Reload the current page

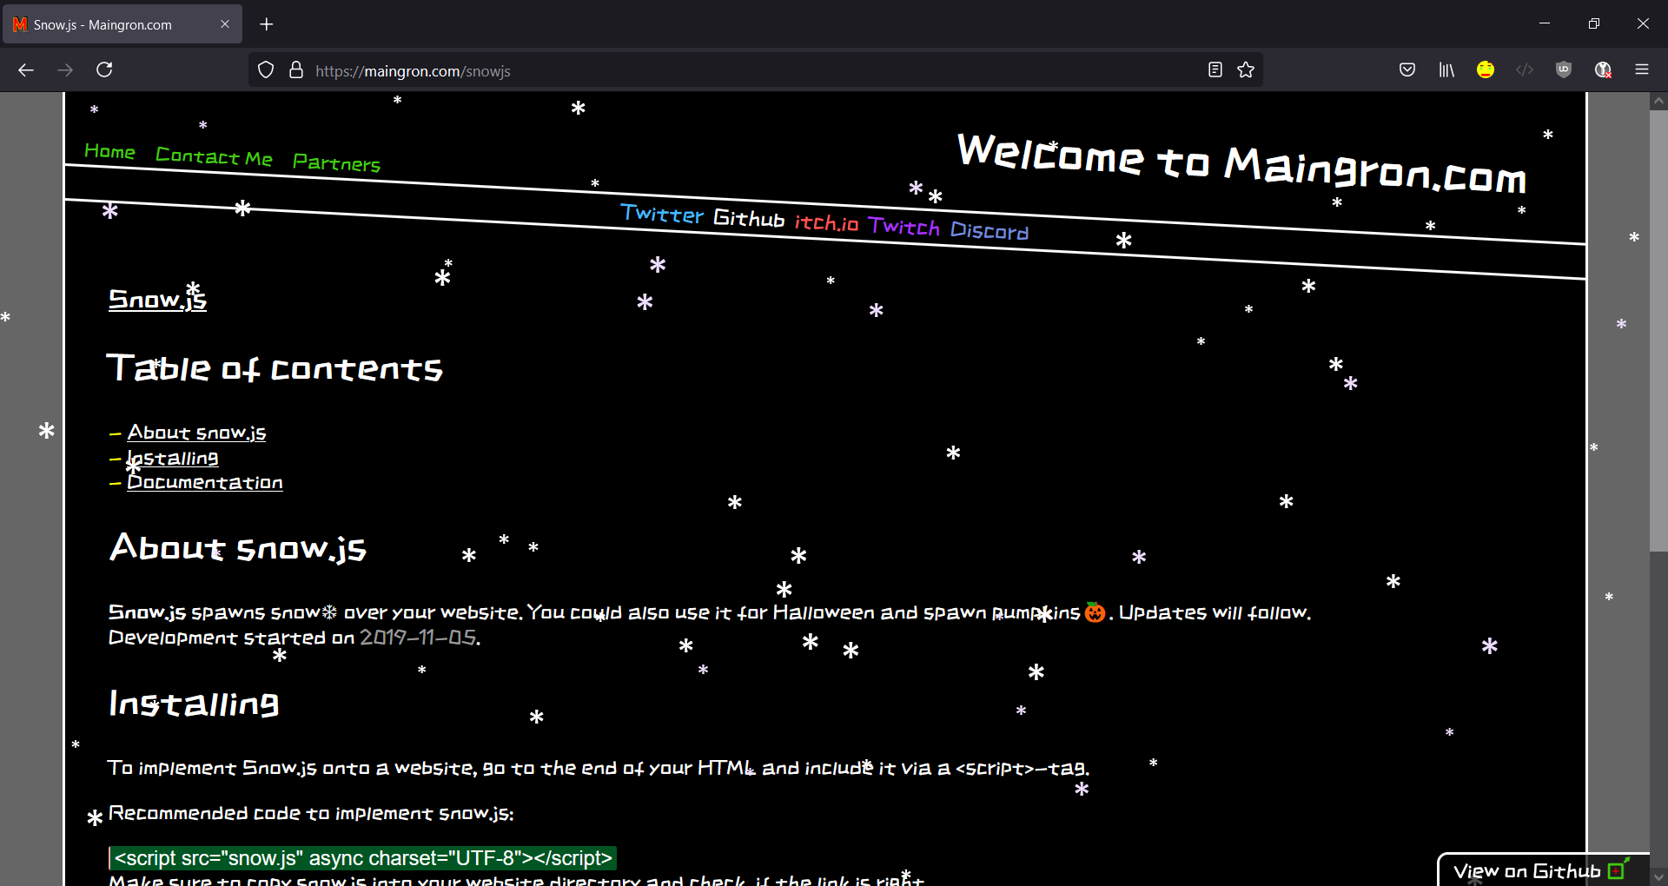[104, 70]
